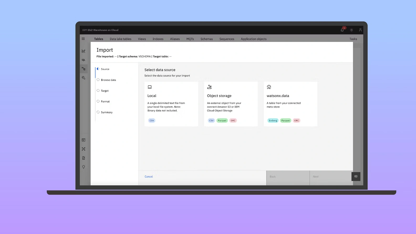Switch to the Data lake tables tab
The width and height of the screenshot is (416, 234).
[121, 39]
